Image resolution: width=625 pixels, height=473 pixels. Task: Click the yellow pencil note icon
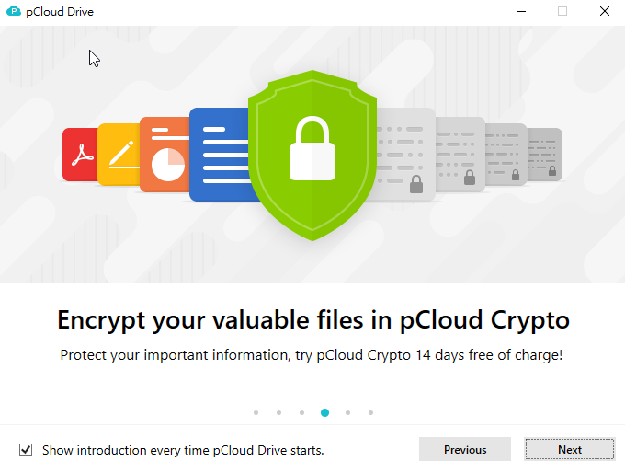119,153
